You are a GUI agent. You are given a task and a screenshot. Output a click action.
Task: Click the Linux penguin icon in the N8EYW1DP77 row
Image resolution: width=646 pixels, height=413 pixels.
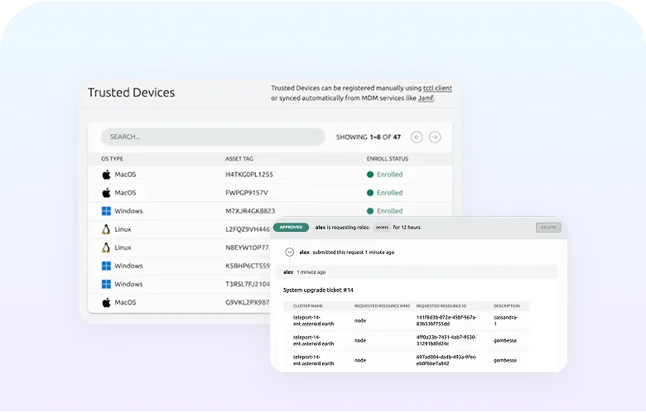pos(106,247)
